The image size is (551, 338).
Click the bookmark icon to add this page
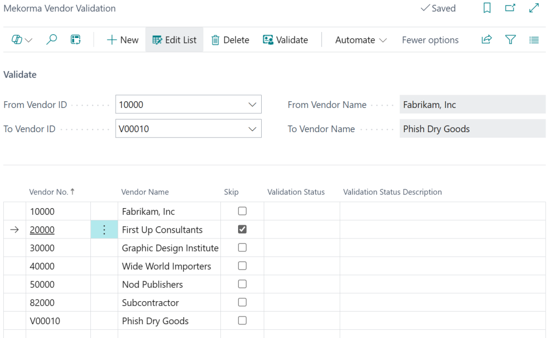487,8
